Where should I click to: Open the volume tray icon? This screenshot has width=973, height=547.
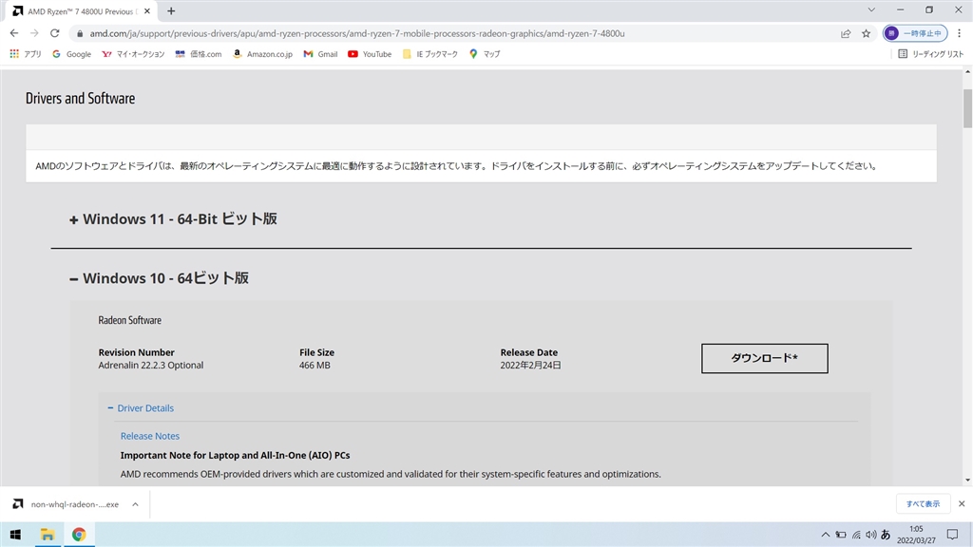point(871,535)
